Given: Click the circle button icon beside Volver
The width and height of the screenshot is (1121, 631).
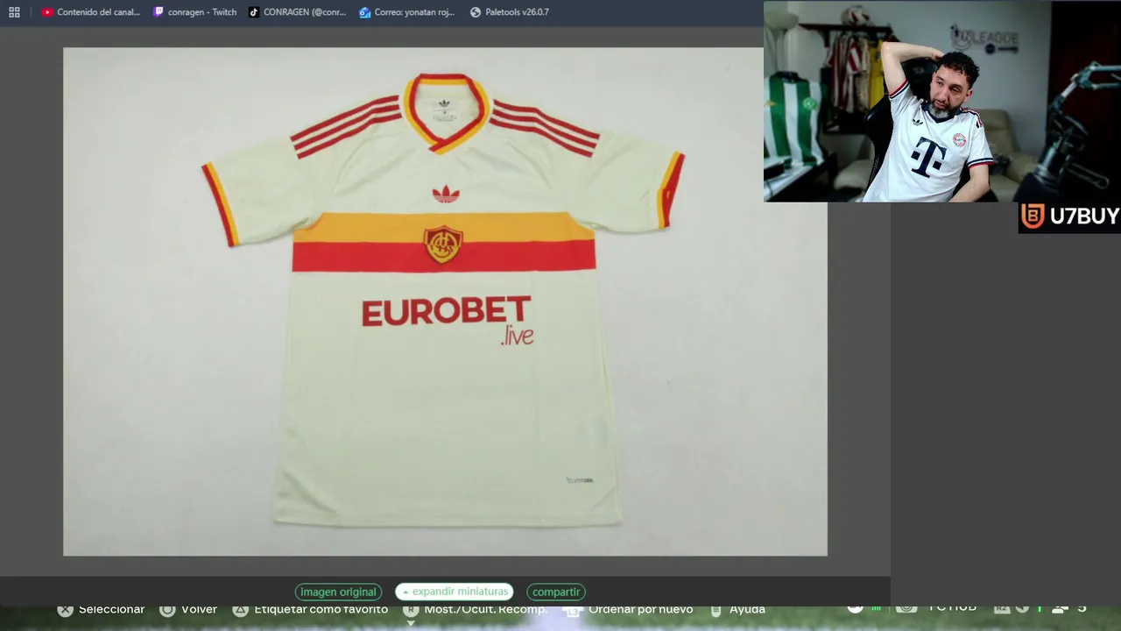Looking at the screenshot, I should tap(167, 609).
